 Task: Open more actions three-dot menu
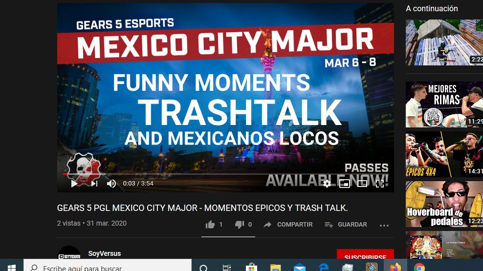(384, 225)
